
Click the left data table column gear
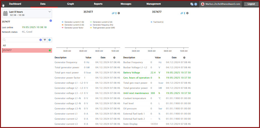point(114,58)
